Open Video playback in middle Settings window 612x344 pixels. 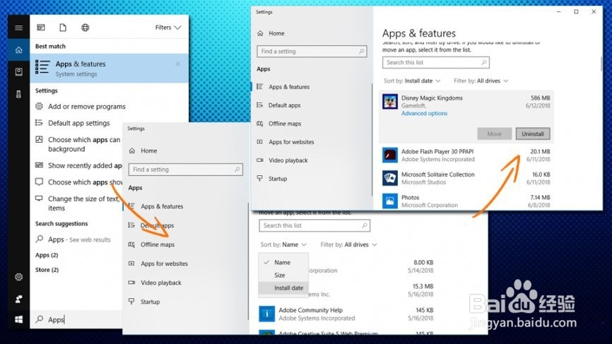[161, 283]
